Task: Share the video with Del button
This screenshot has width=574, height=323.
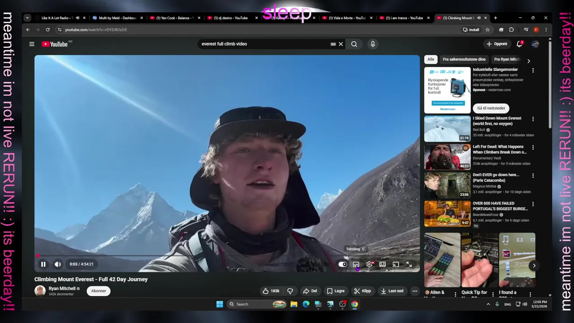Action: pos(310,291)
